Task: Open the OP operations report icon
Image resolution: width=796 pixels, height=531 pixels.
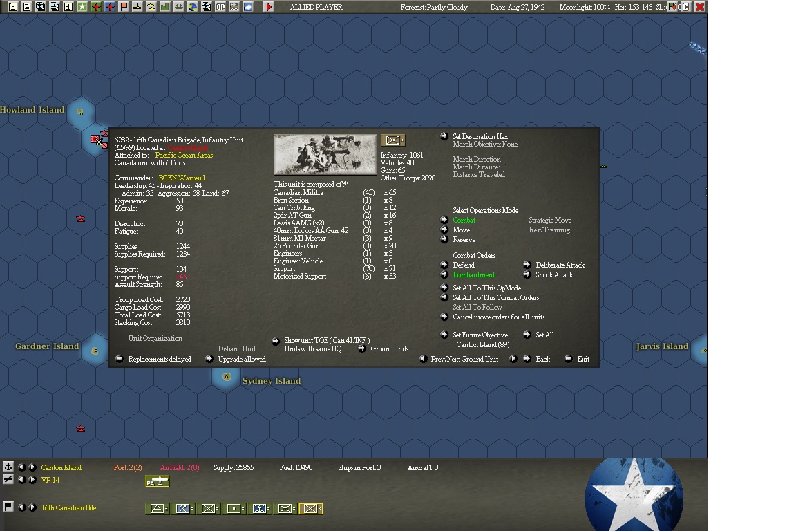Action: tap(220, 7)
